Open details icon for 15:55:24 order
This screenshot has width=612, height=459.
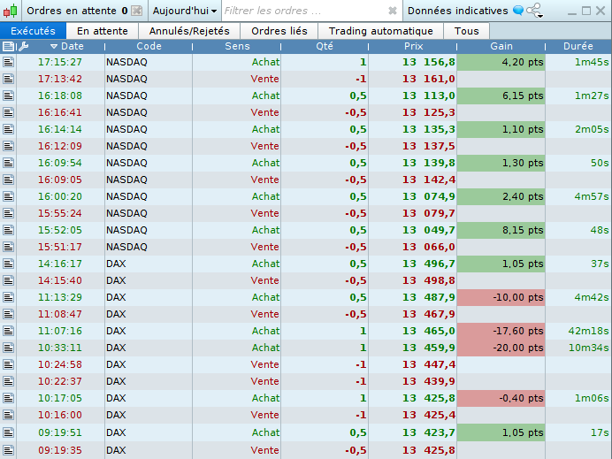[x=9, y=213]
